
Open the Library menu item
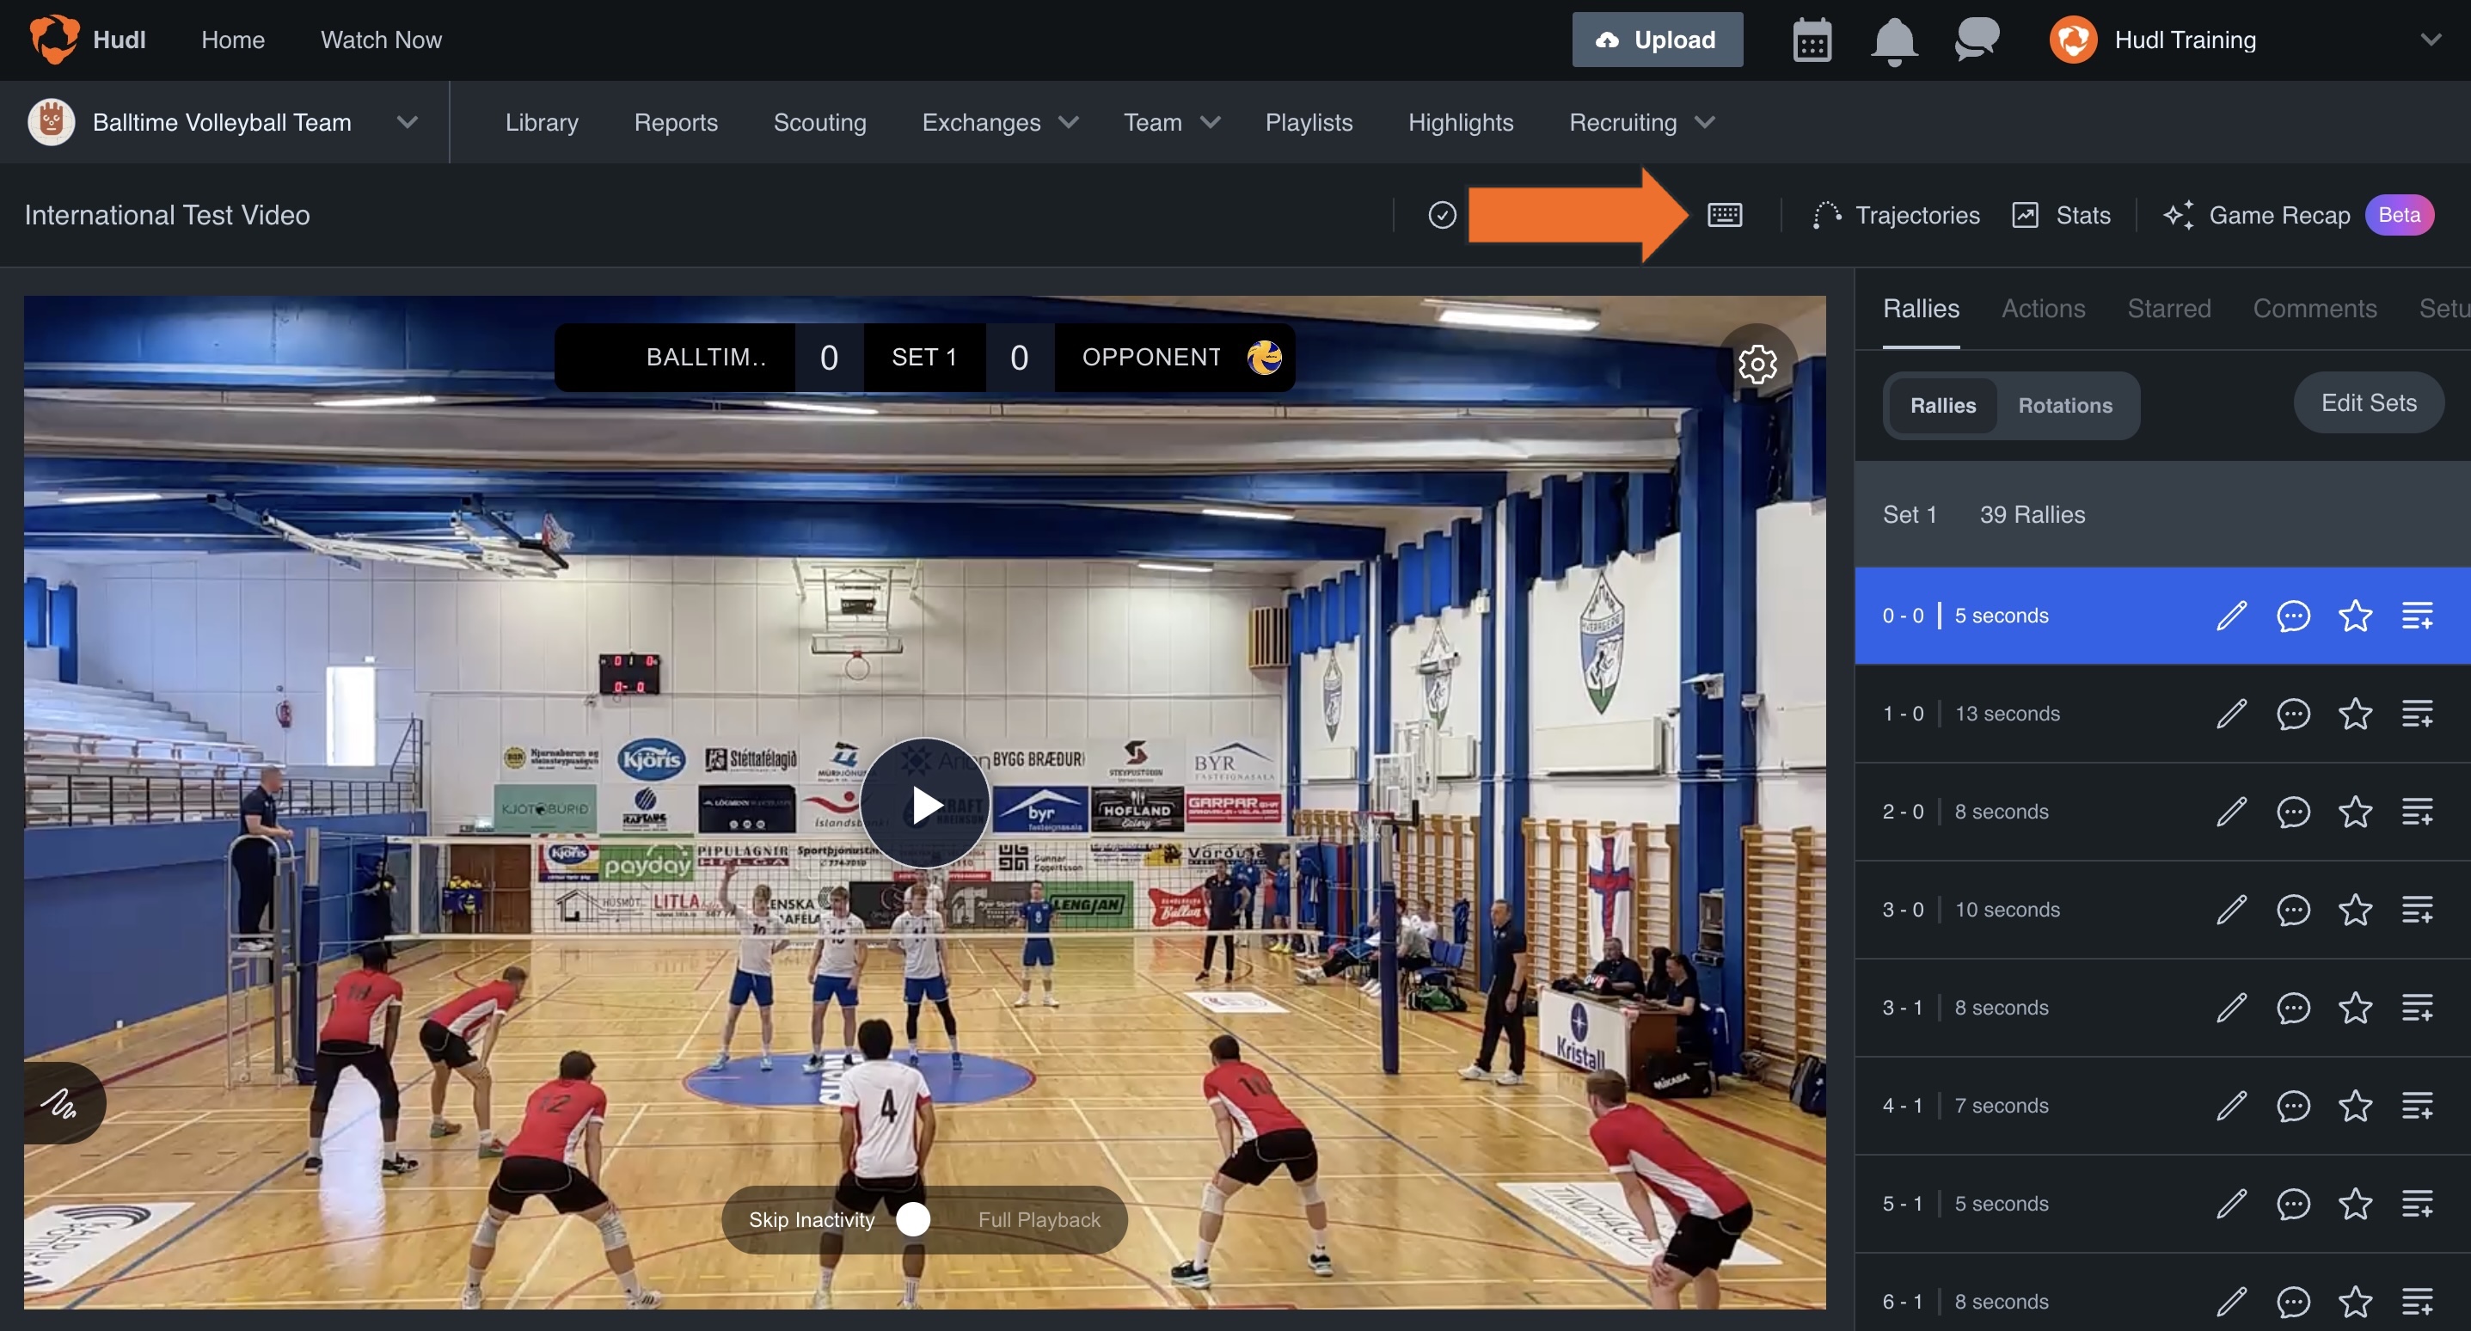click(x=541, y=122)
